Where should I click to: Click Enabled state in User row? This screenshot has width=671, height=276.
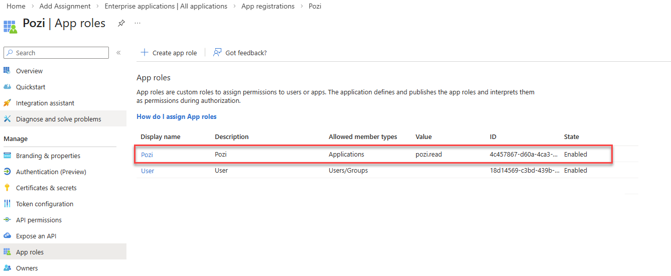576,170
